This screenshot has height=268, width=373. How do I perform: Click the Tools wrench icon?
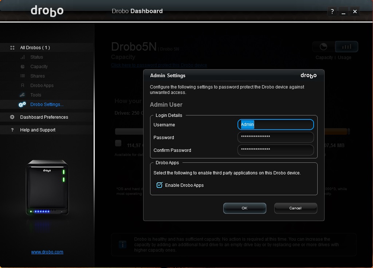[22, 95]
